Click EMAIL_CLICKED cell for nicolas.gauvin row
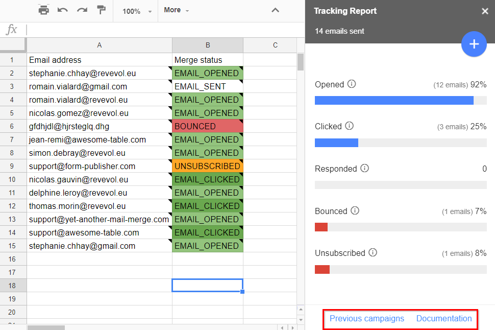 208,179
